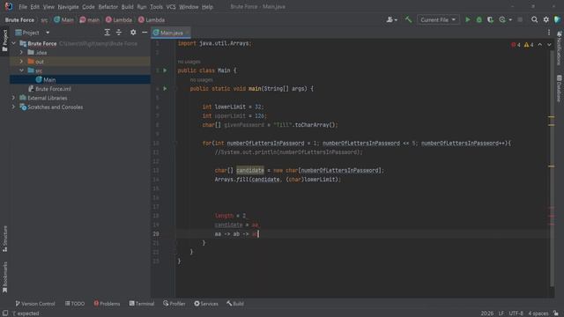Open Terminal tool window

(142, 304)
